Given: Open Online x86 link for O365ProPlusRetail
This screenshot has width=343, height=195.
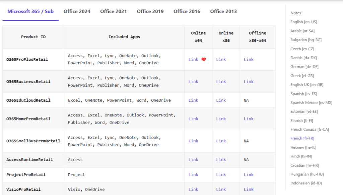Looking at the screenshot, I should click(221, 59).
